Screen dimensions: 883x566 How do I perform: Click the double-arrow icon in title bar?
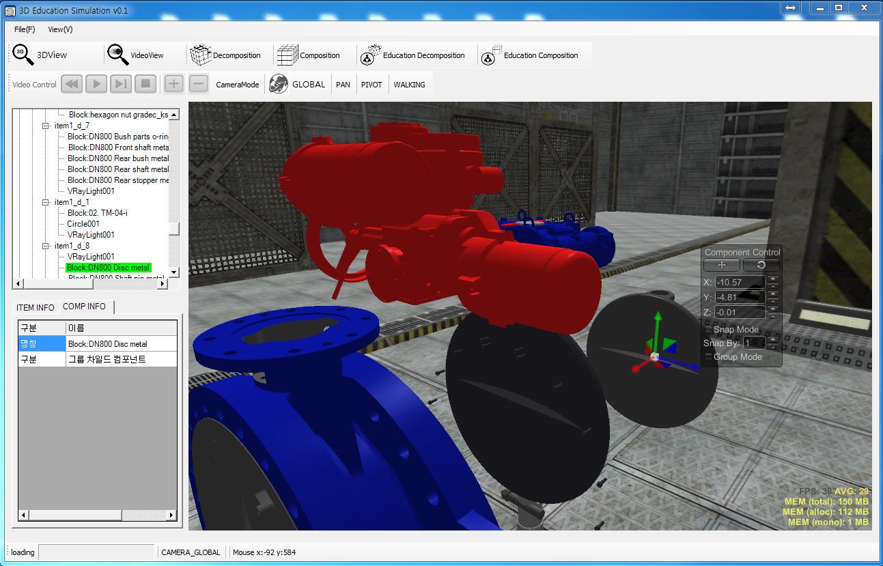(x=790, y=8)
